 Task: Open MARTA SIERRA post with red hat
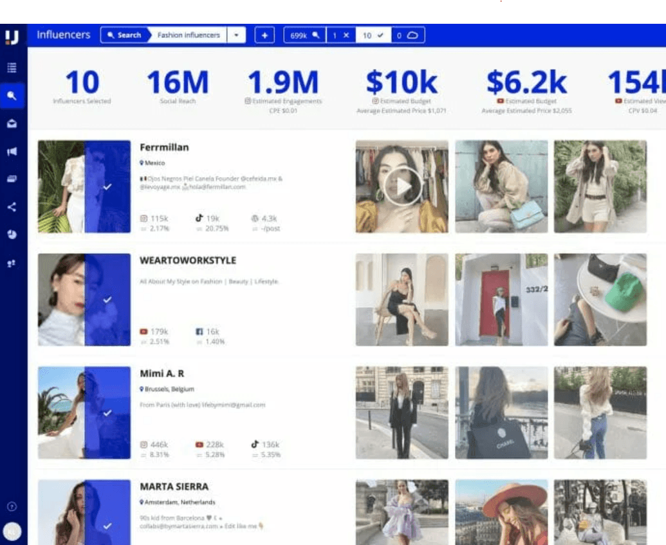pyautogui.click(x=501, y=512)
